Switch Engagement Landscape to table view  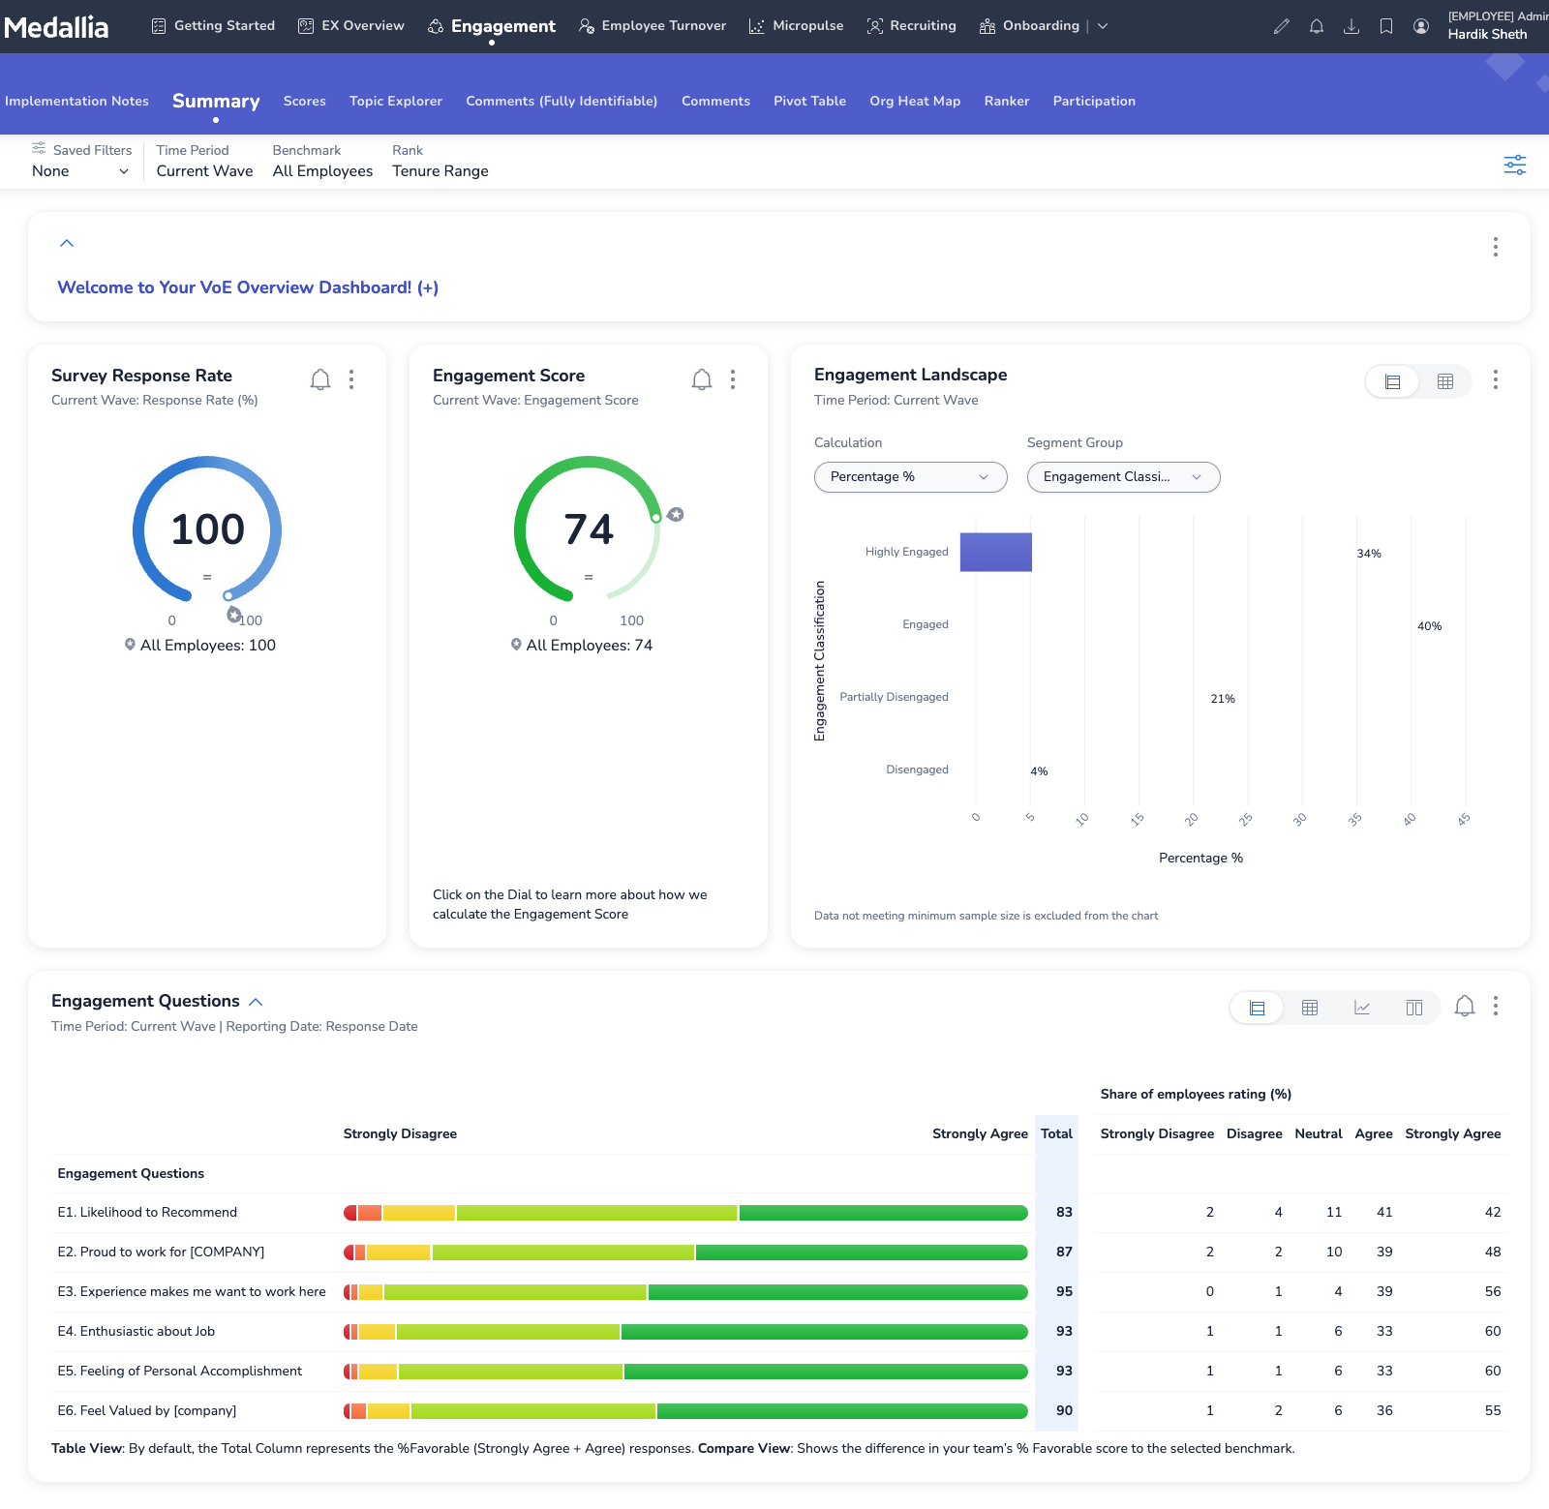(x=1444, y=381)
